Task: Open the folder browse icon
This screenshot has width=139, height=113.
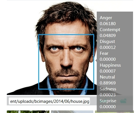Action: [x=123, y=101]
